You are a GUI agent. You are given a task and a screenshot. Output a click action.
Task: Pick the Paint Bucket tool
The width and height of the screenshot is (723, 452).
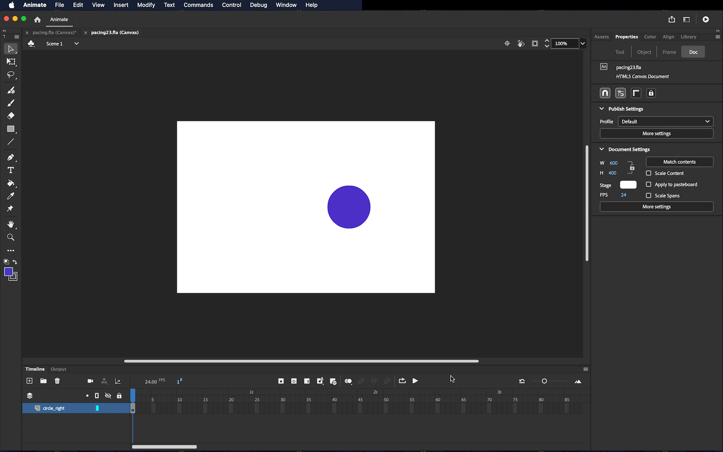tap(11, 183)
